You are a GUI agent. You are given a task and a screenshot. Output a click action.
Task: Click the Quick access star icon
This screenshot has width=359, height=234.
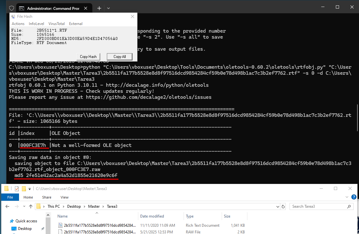coord(12,221)
